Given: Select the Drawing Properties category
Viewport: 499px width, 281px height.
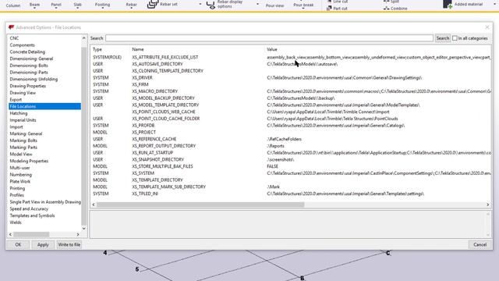Looking at the screenshot, I should (28, 86).
